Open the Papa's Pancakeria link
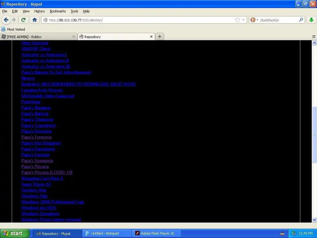 point(38,149)
